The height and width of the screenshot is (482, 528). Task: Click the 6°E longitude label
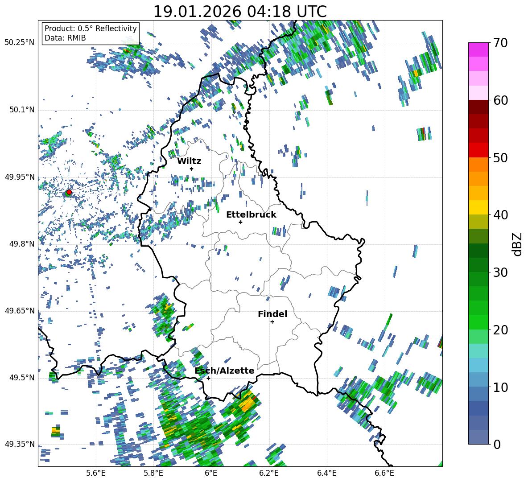tap(211, 473)
